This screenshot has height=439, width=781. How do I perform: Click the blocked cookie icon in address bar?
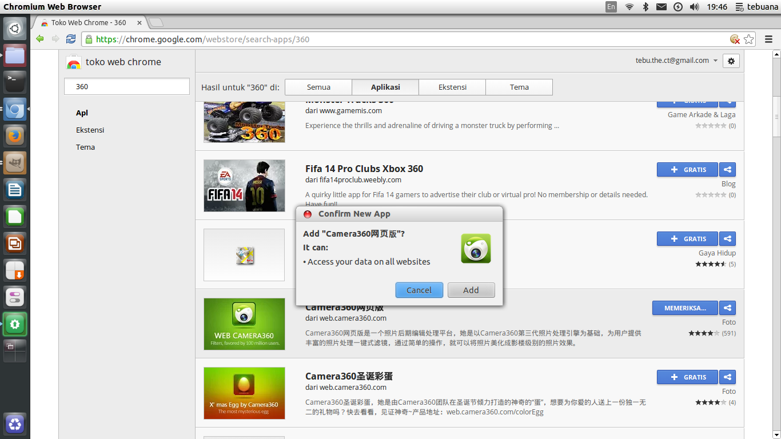[735, 39]
